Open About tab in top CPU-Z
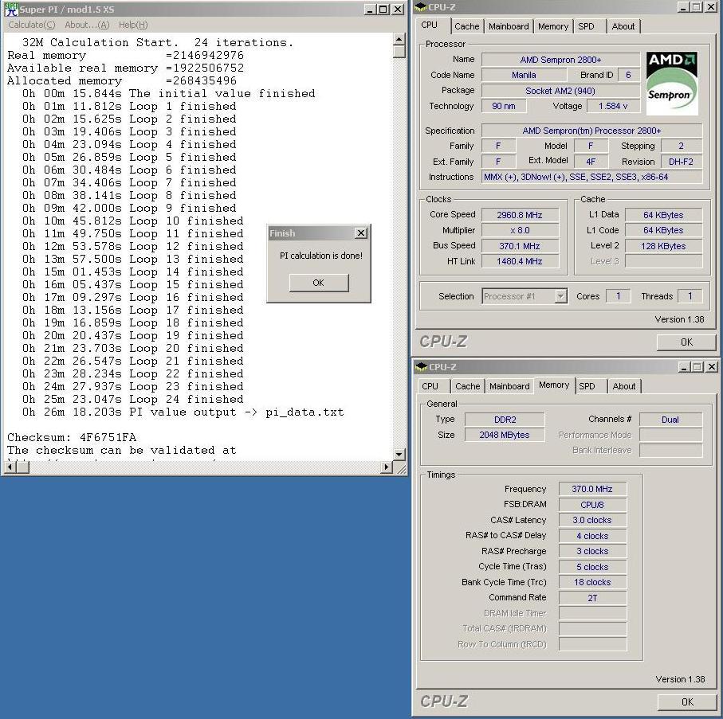This screenshot has height=719, width=723. (x=623, y=26)
